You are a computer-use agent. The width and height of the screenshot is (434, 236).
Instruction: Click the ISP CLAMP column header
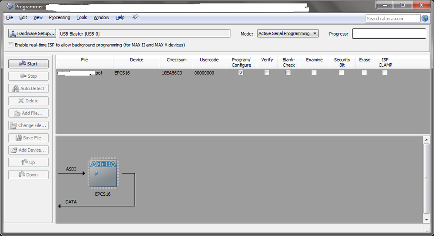tap(385, 62)
